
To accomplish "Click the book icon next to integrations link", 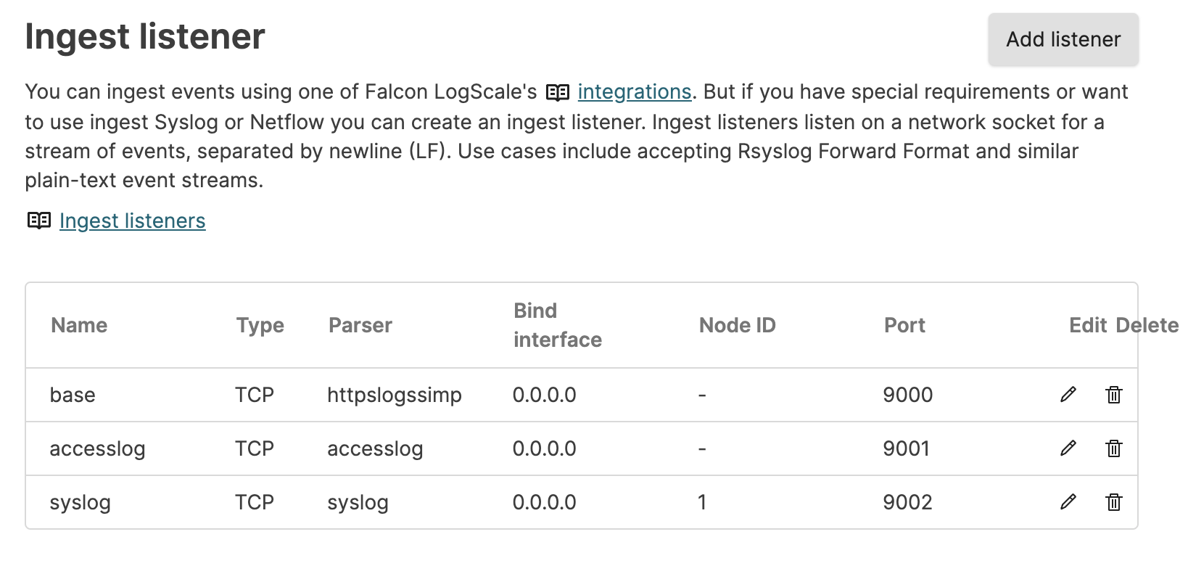I will [557, 91].
